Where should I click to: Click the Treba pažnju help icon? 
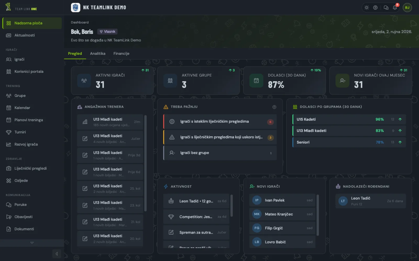[274, 107]
